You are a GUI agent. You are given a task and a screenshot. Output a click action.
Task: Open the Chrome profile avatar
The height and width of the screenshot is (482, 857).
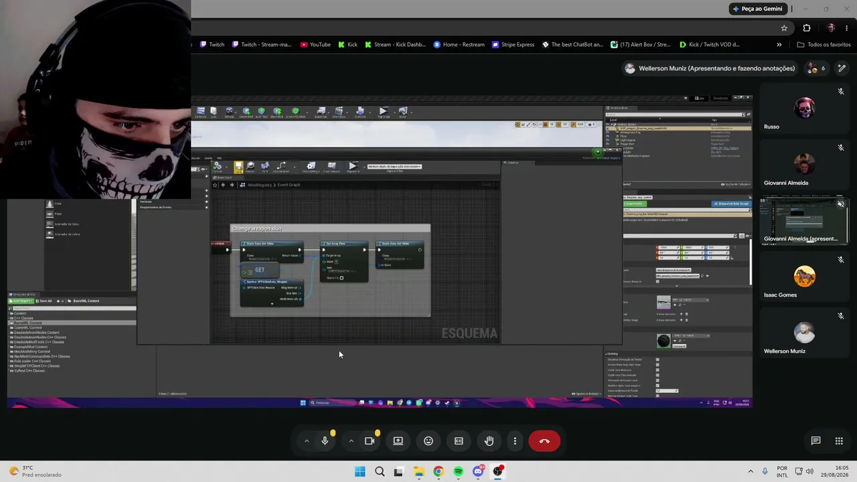831,28
